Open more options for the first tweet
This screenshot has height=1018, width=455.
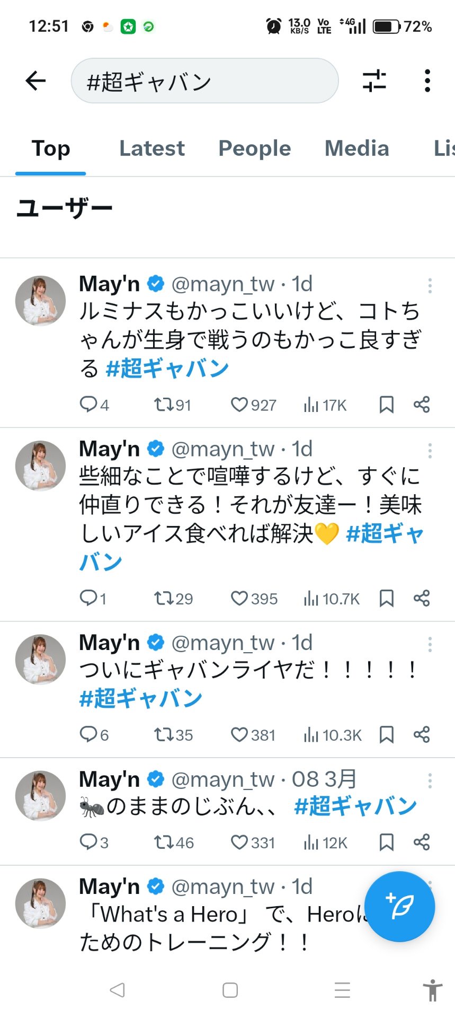tap(430, 286)
